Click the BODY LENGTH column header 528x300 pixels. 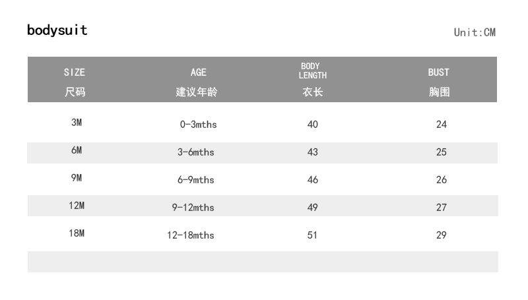[313, 71]
